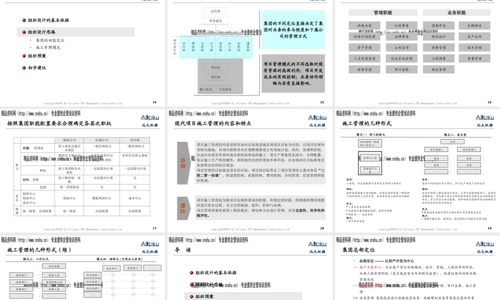Click the 公关宣传 box
The height and width of the screenshot is (300, 500).
click(401, 47)
